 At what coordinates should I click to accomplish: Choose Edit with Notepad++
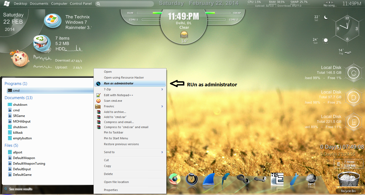pyautogui.click(x=130, y=95)
